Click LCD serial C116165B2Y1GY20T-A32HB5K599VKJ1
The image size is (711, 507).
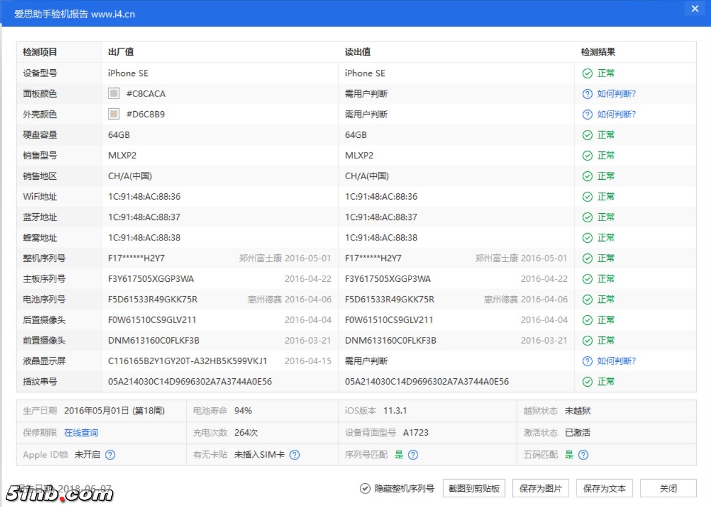[188, 361]
